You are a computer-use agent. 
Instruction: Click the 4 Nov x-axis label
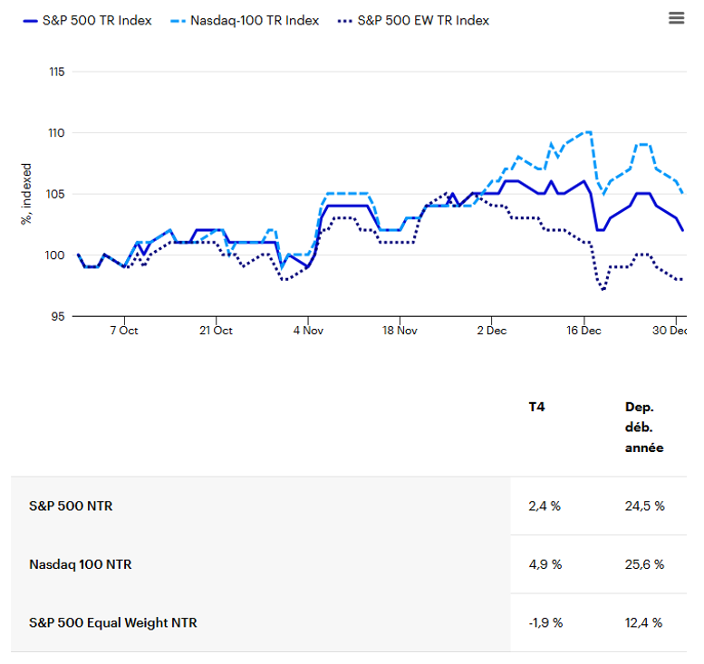[307, 331]
